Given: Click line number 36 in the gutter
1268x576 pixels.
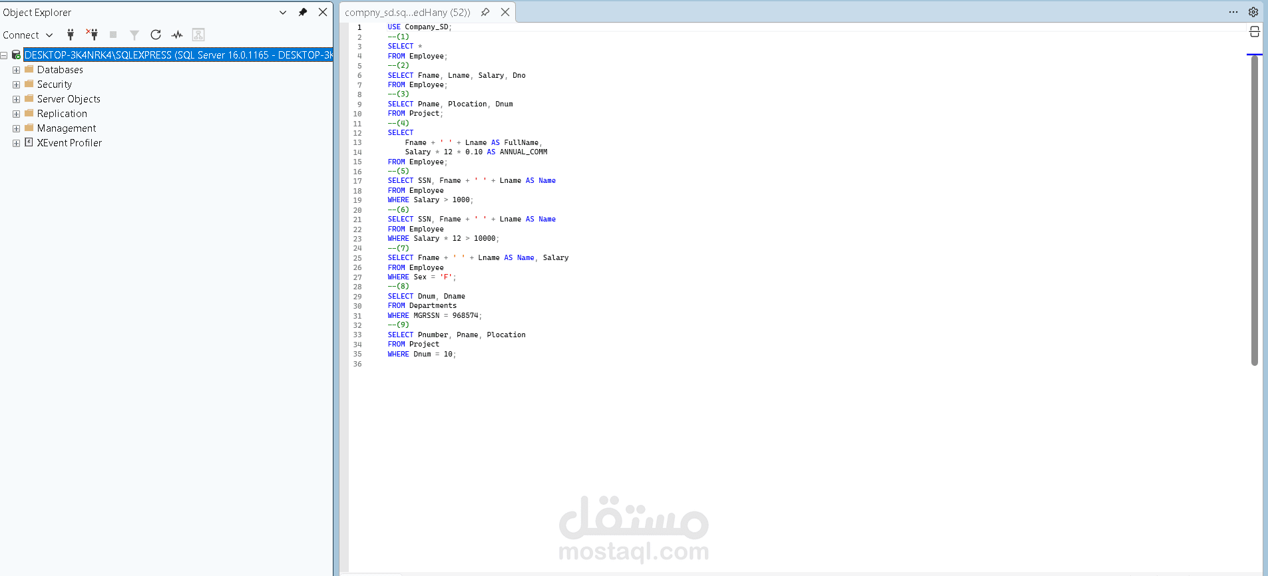Looking at the screenshot, I should pyautogui.click(x=357, y=364).
